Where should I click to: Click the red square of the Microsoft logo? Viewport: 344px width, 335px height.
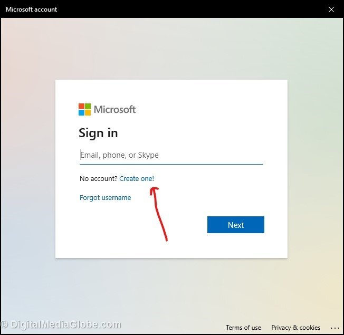point(81,106)
